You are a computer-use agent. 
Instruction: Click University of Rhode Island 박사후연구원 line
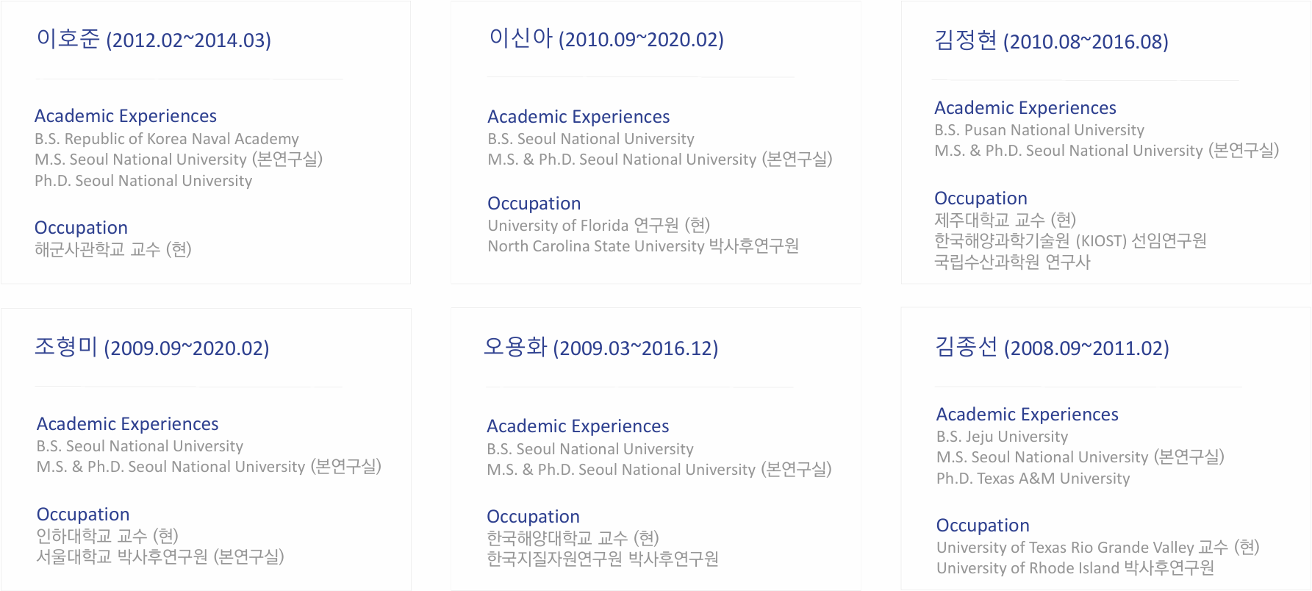[x=1075, y=568]
